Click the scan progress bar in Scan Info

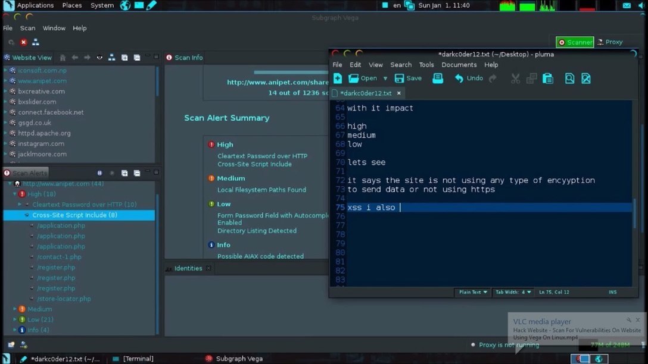coord(291,73)
